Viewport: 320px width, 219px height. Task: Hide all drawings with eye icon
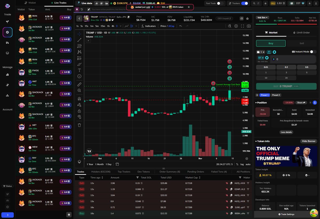point(79,117)
